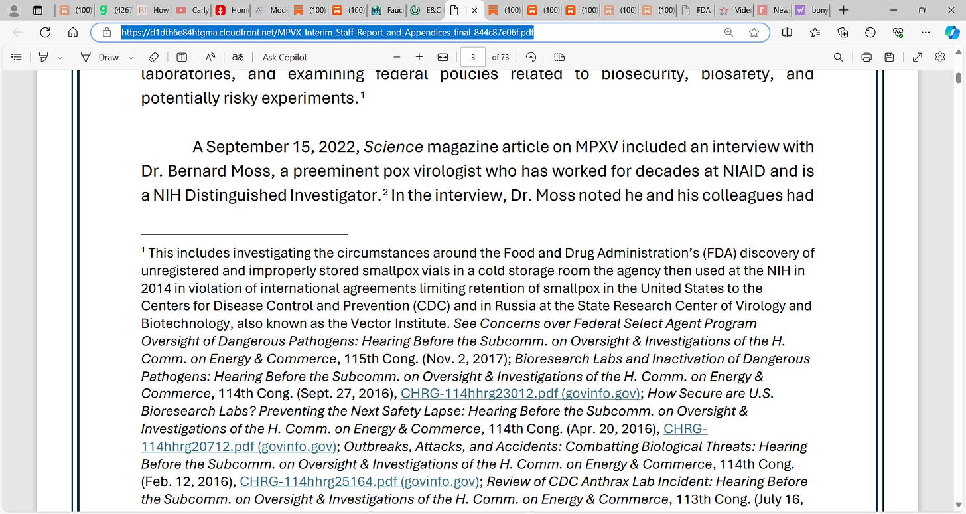Open the Favorites list
This screenshot has height=514, width=966.
click(x=815, y=32)
